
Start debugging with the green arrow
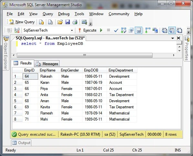(101, 30)
